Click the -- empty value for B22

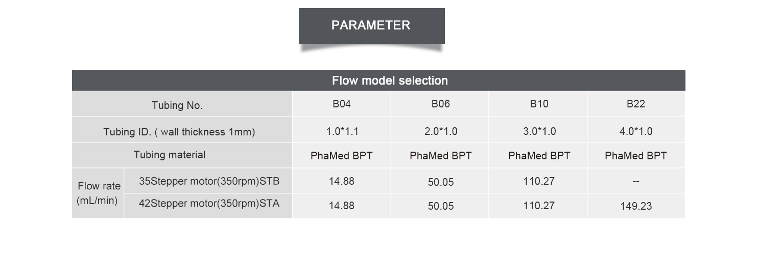click(636, 182)
